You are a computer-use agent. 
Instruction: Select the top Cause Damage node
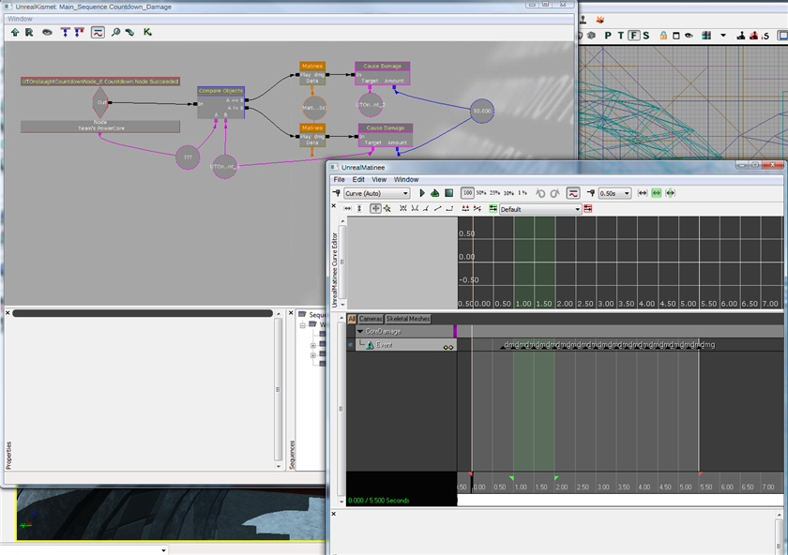pos(383,73)
